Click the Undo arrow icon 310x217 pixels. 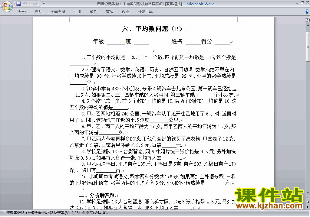pos(25,4)
